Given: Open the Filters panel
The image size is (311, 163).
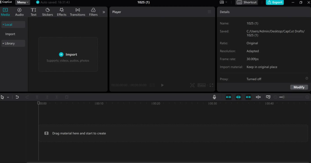Looking at the screenshot, I should (x=93, y=12).
